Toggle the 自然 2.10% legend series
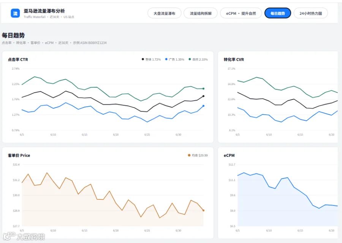Viewport: 342px width, 243px height. coord(198,59)
